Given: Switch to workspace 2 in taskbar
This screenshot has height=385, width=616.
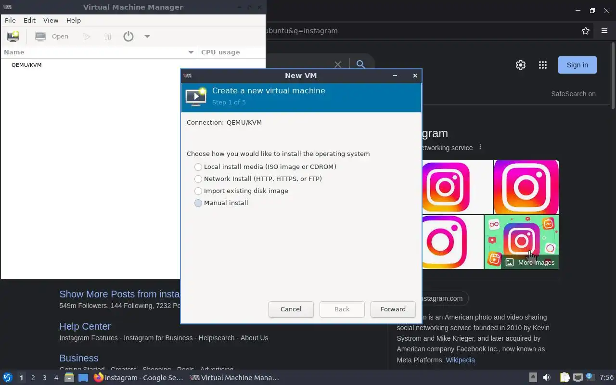Looking at the screenshot, I should point(33,378).
